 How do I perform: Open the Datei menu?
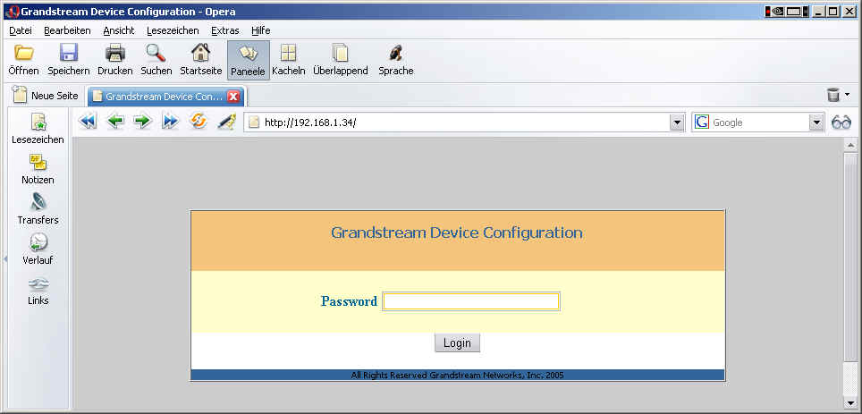click(x=21, y=30)
